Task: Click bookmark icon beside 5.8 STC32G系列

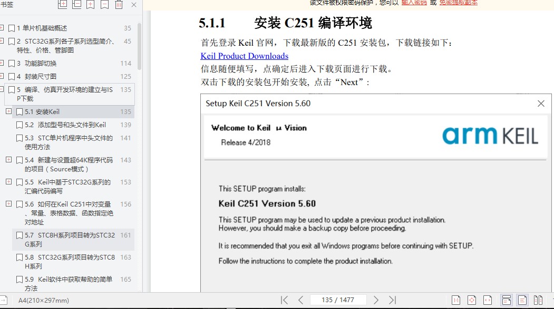Action: (20, 257)
